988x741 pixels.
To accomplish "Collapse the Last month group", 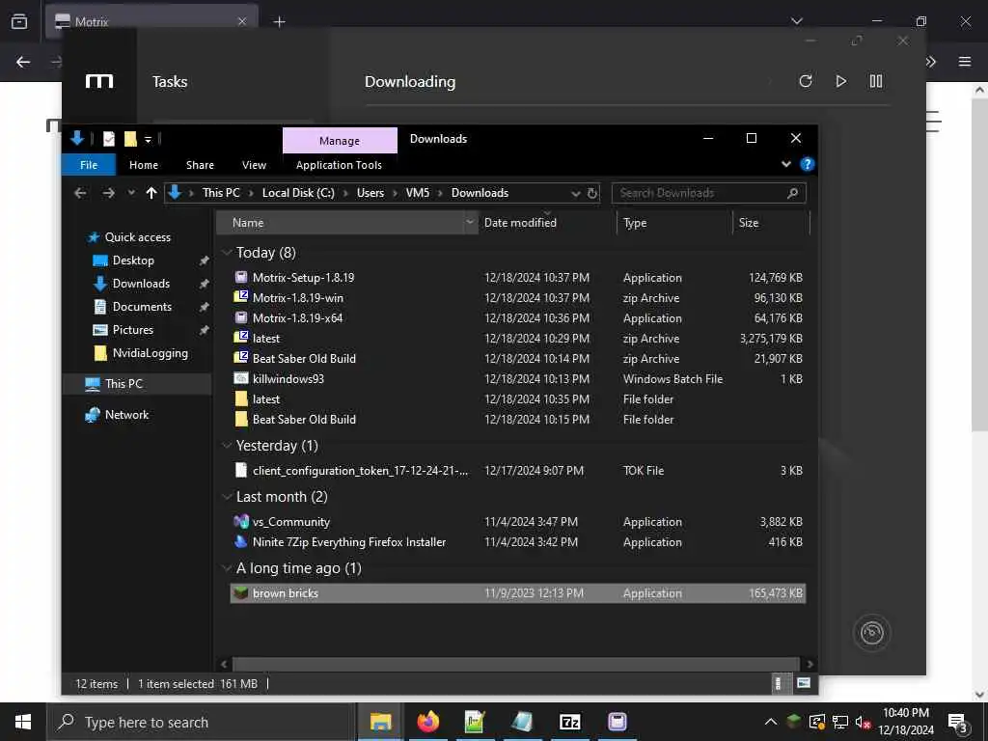I will click(227, 497).
